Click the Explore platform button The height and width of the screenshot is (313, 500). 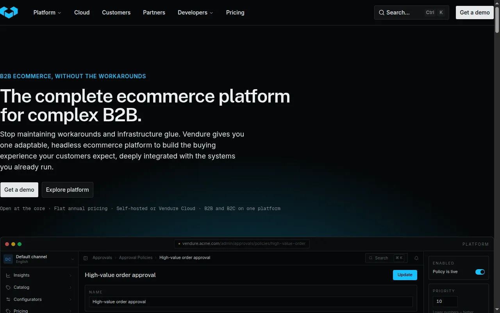(68, 190)
